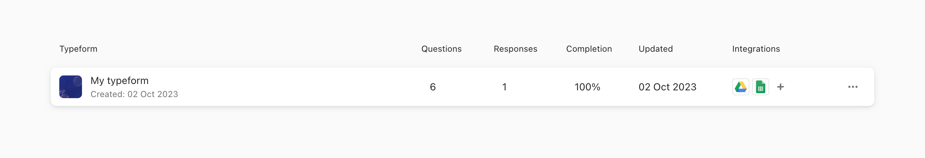This screenshot has height=158, width=925.
Task: Open the three-dot more options menu
Action: coord(853,87)
